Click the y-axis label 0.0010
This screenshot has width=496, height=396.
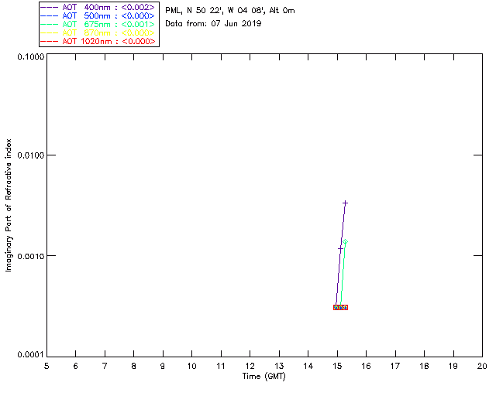[x=31, y=256]
